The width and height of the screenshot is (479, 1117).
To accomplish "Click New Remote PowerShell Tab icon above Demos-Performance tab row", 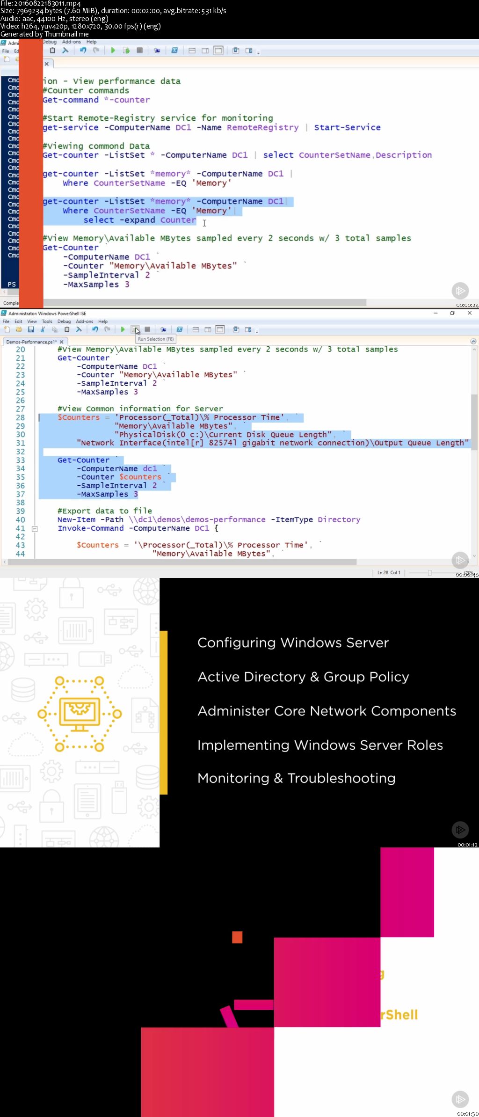I will pyautogui.click(x=163, y=329).
